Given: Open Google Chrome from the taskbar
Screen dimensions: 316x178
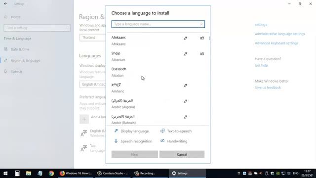Looking at the screenshot, I should point(51,174).
